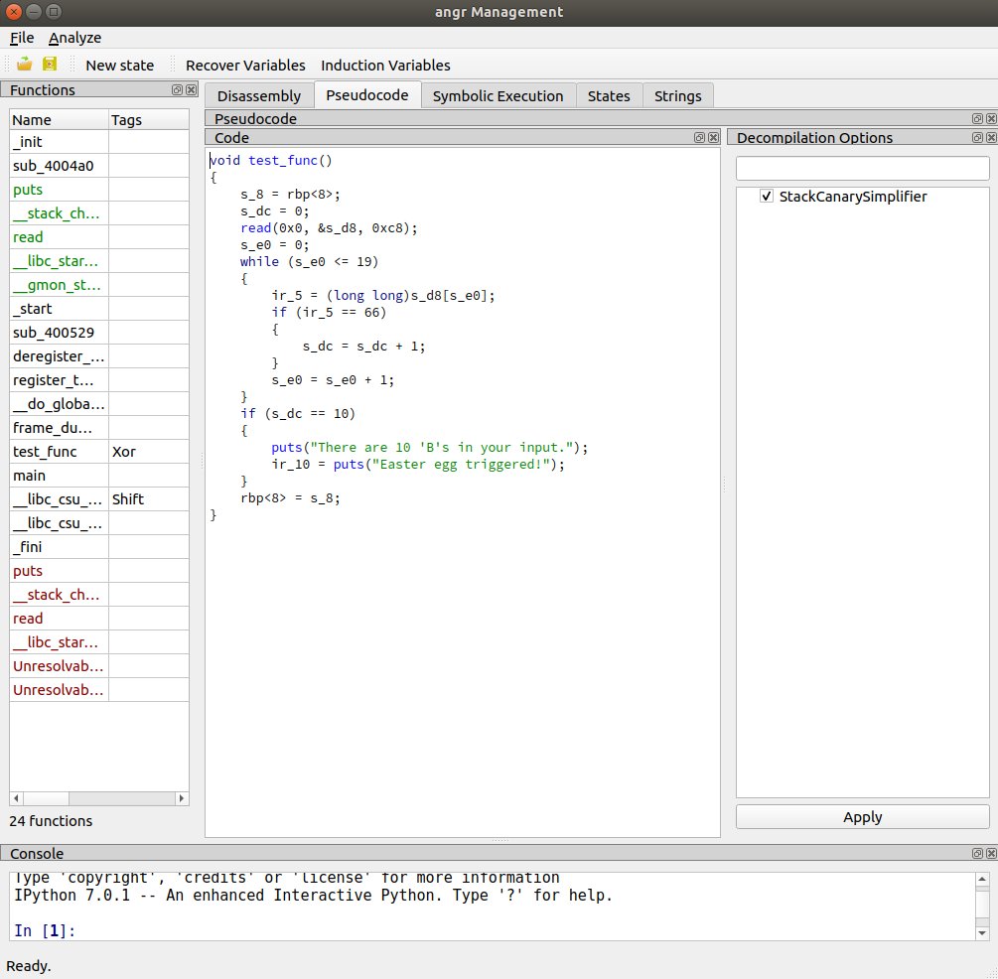
Task: Switch to the States tab
Action: click(x=609, y=96)
